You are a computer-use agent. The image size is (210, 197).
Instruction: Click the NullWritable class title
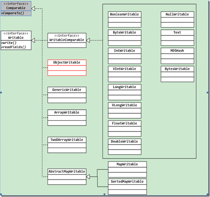pyautogui.click(x=177, y=14)
